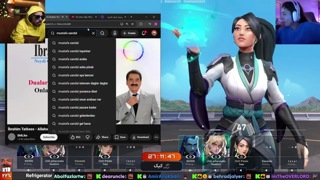Close the Leito, Sijal YouTube tab
Viewport: 320px width, 180px height.
click(96, 17)
